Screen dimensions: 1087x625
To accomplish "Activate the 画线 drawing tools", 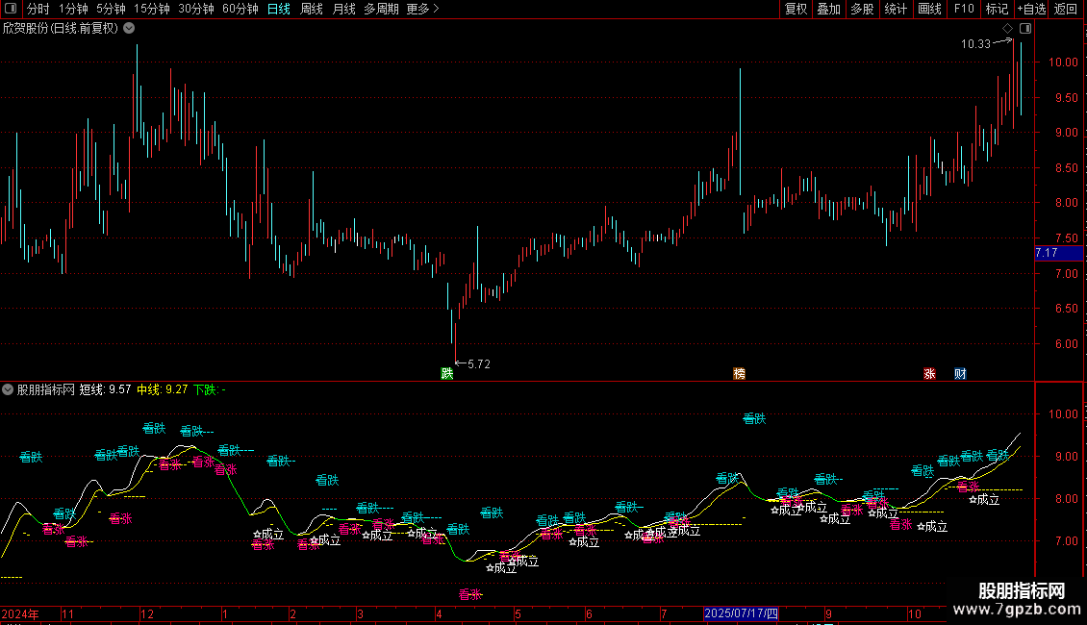I will pyautogui.click(x=929, y=9).
